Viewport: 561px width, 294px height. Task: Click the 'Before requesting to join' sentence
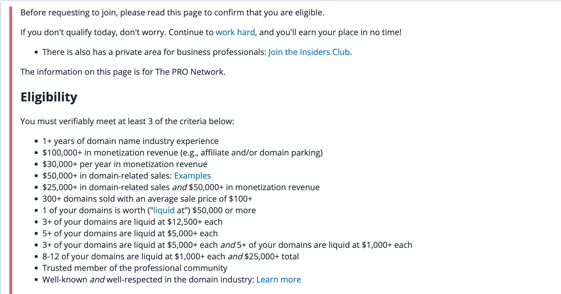172,12
